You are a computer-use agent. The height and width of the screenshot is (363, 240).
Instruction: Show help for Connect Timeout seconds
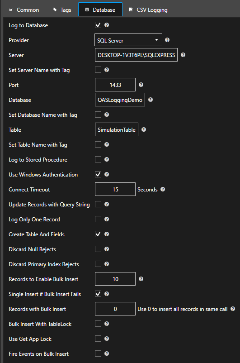click(163, 189)
